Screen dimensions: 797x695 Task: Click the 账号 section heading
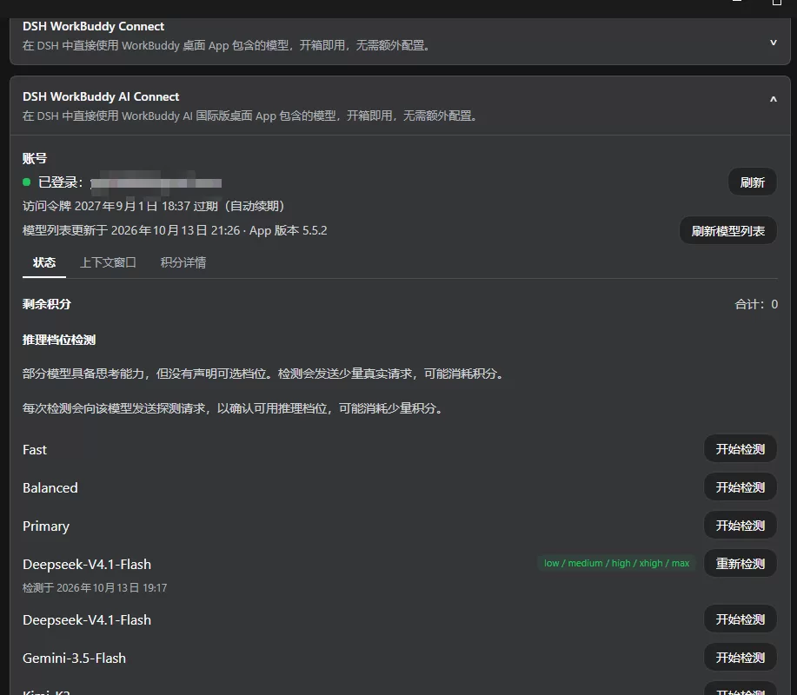35,158
